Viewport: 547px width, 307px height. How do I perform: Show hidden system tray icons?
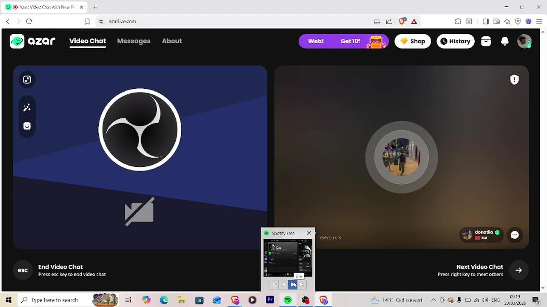433,300
